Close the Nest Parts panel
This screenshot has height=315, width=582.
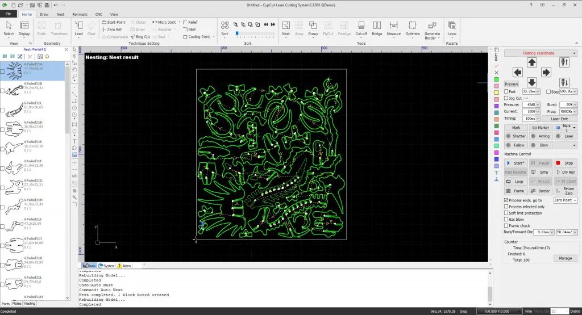pos(66,49)
